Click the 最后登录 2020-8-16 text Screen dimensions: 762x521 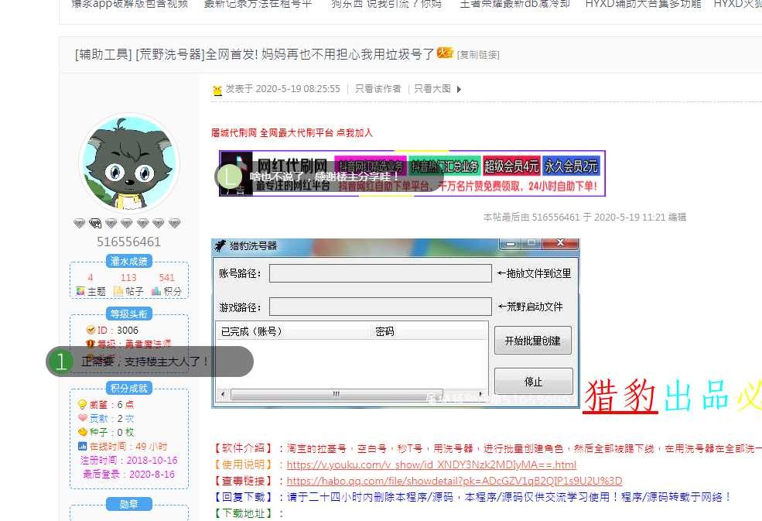128,474
